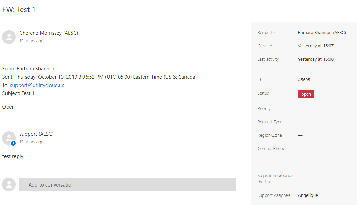Image resolution: width=361 pixels, height=213 pixels.
Task: Click the support (AESC) avatar icon
Action: pos(9,138)
